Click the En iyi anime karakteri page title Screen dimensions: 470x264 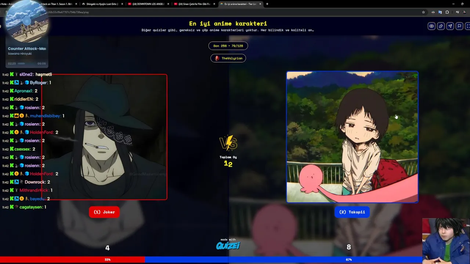228,23
